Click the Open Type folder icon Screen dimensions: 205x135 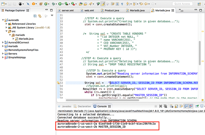coord(81,4)
